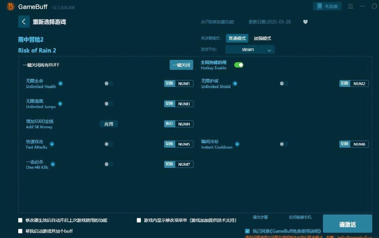379x238 pixels.
Task: Click the 共7项修改器功能 text
Action: click(217, 22)
